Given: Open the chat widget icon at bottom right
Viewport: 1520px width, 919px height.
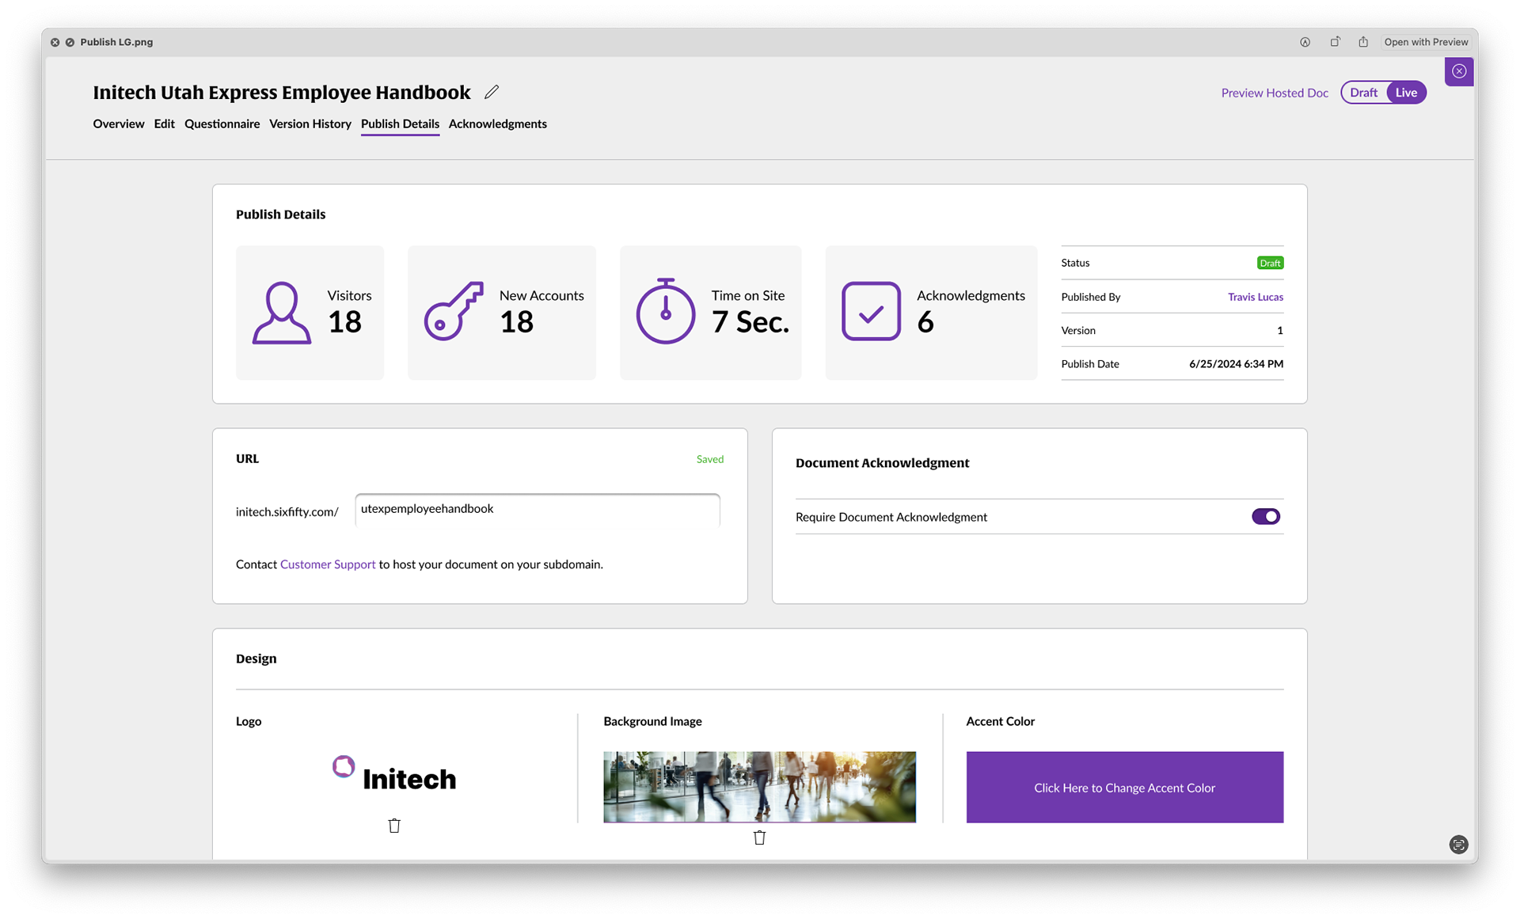Looking at the screenshot, I should pyautogui.click(x=1458, y=845).
